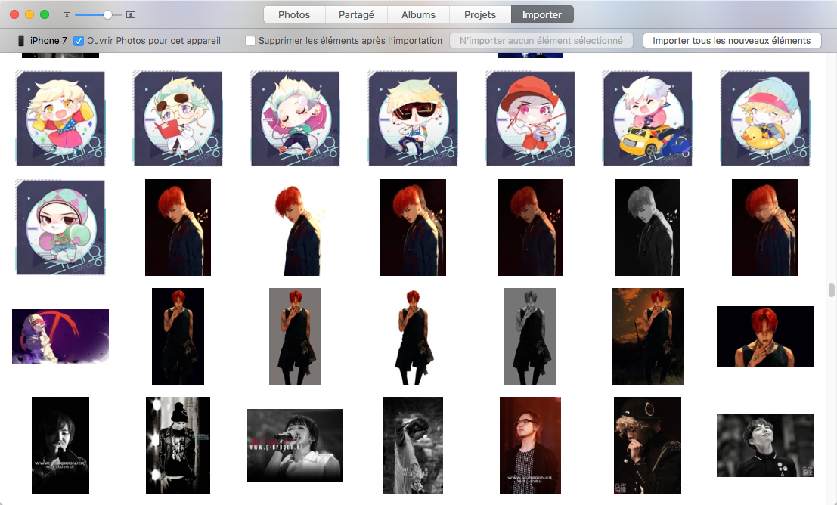Click 'N'importer aucun élément sélectionné' button
The height and width of the screenshot is (505, 837).
tap(541, 41)
